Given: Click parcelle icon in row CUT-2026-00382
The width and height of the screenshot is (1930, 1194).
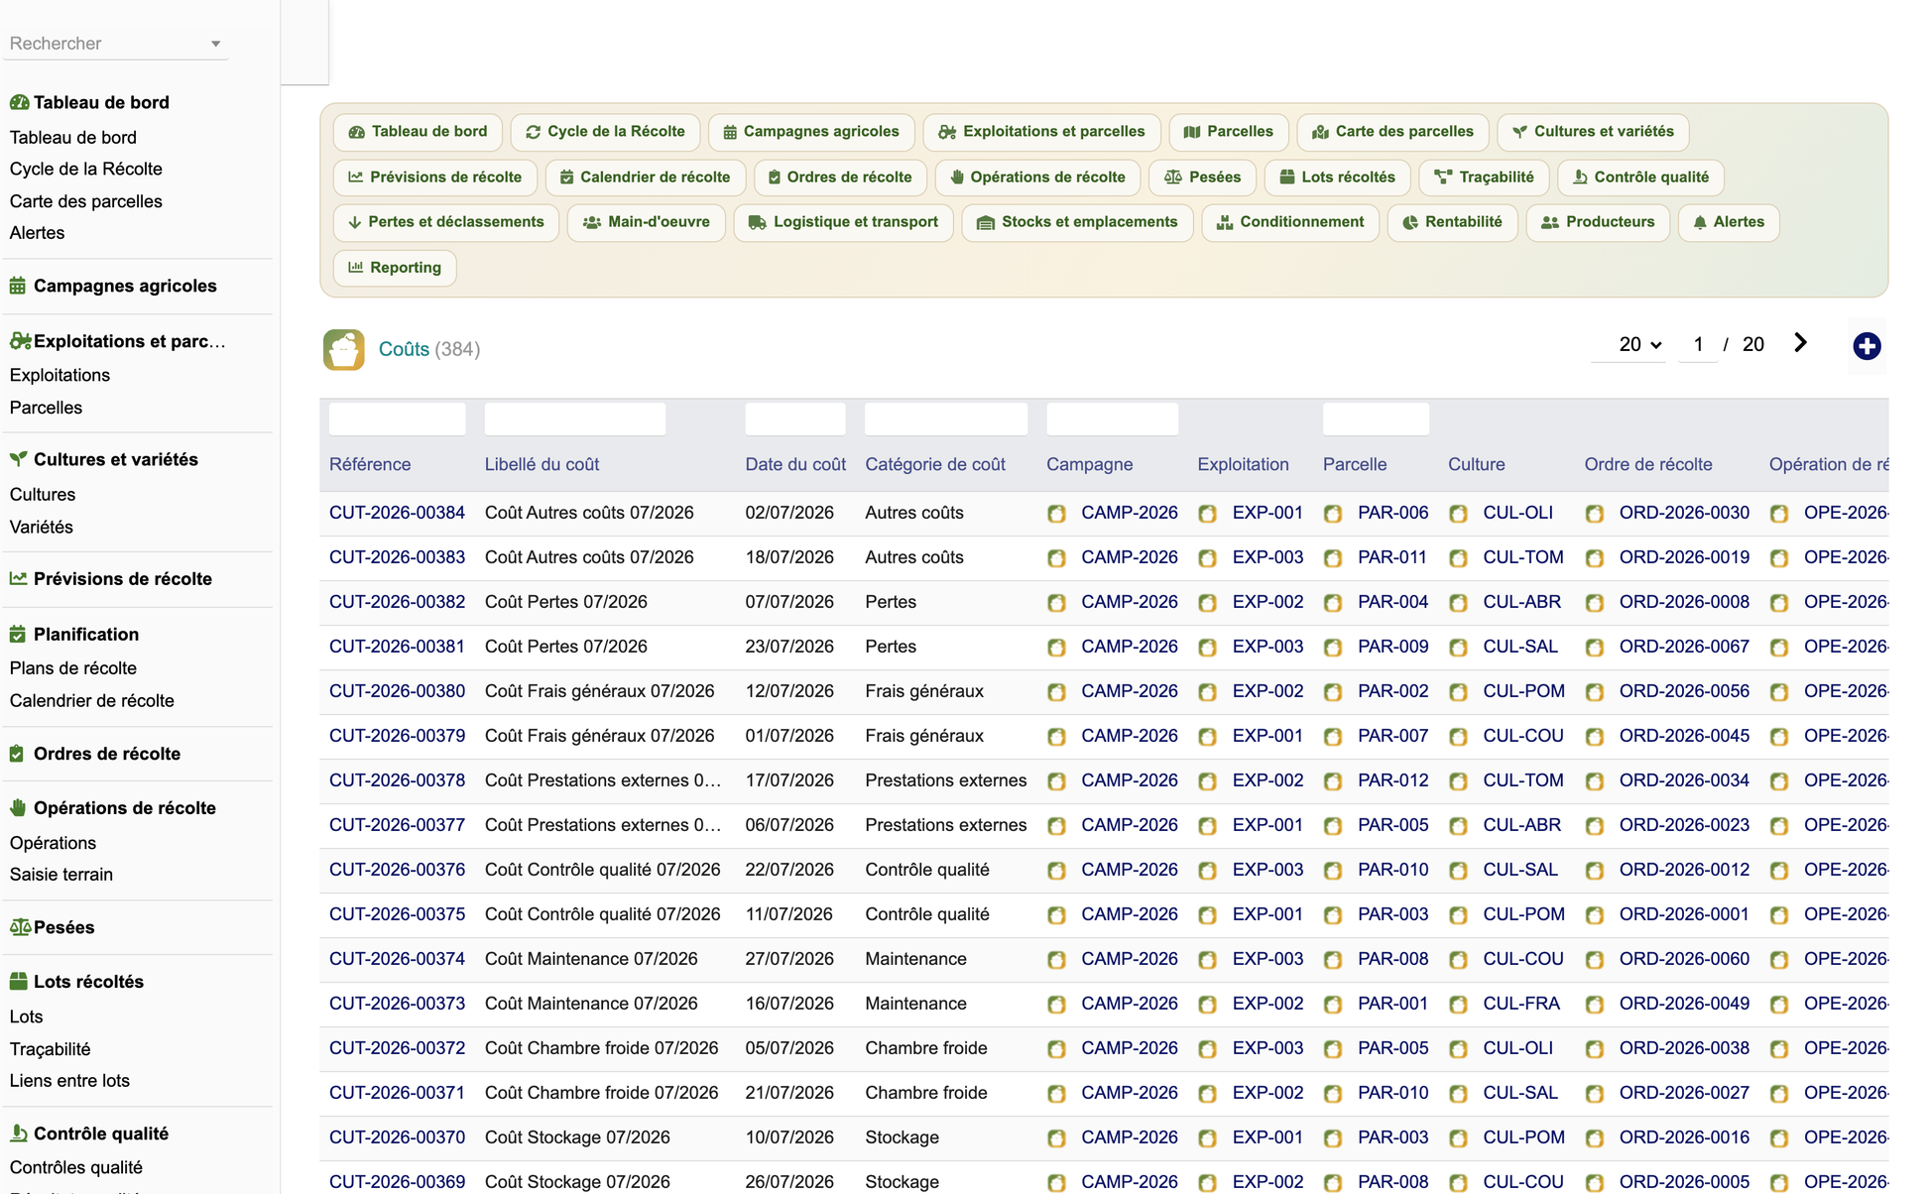Looking at the screenshot, I should click(1333, 603).
